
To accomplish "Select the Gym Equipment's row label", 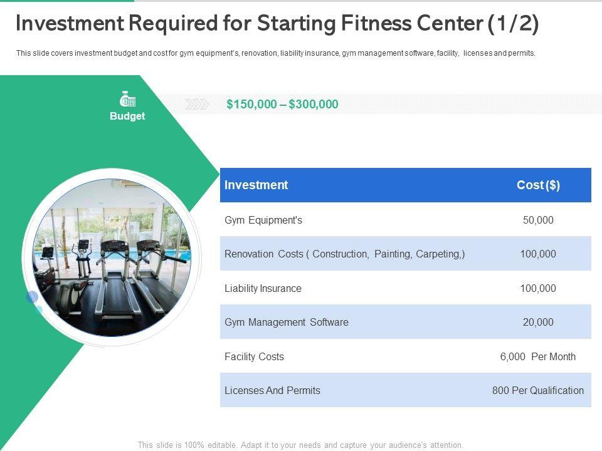I will pyautogui.click(x=263, y=220).
